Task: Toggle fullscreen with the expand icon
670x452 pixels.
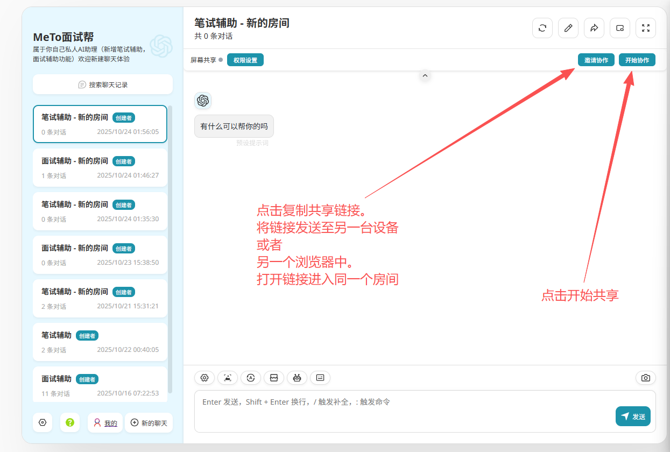Action: tap(646, 28)
